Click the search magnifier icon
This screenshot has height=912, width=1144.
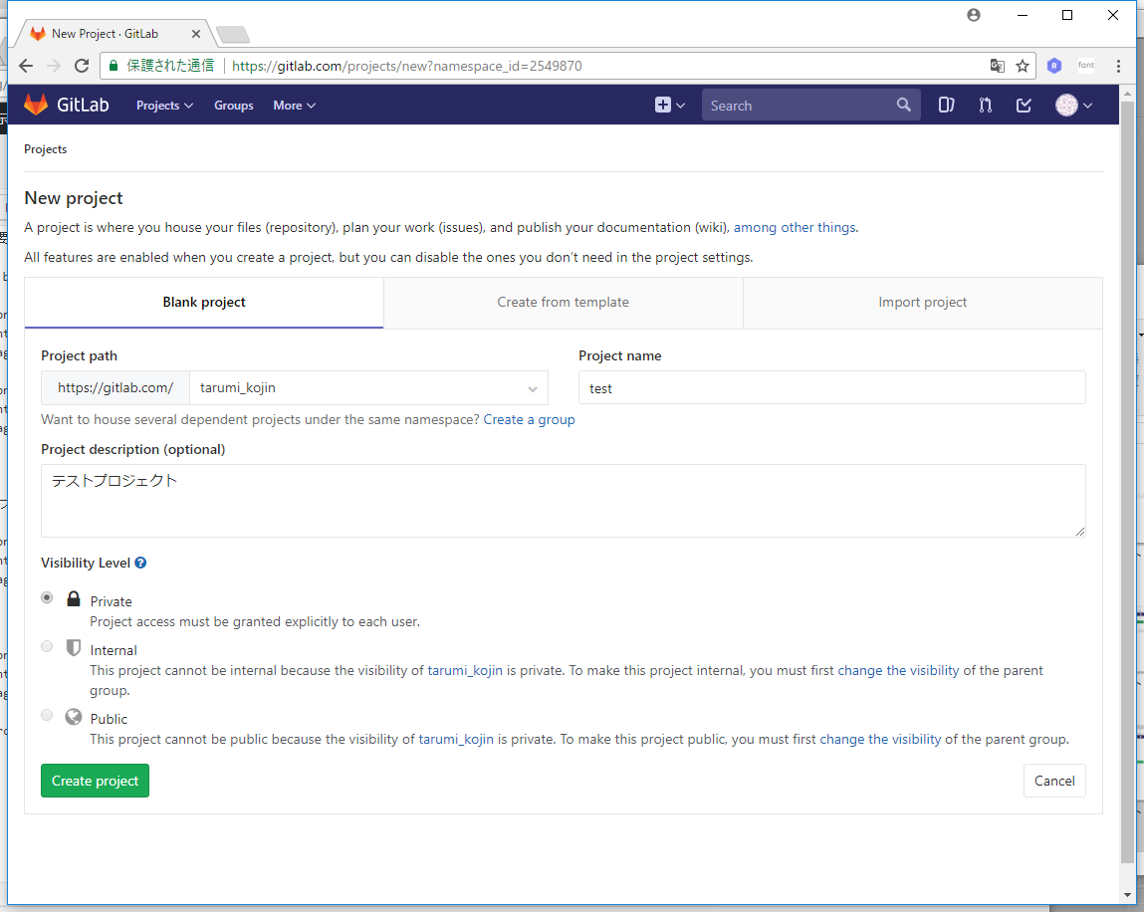click(903, 105)
